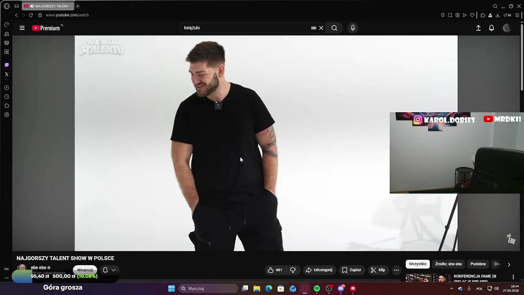Open sidebar Settings gear
524x295 pixels.
click(7, 115)
